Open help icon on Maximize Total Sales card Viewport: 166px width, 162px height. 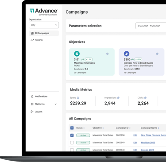tap(108, 54)
